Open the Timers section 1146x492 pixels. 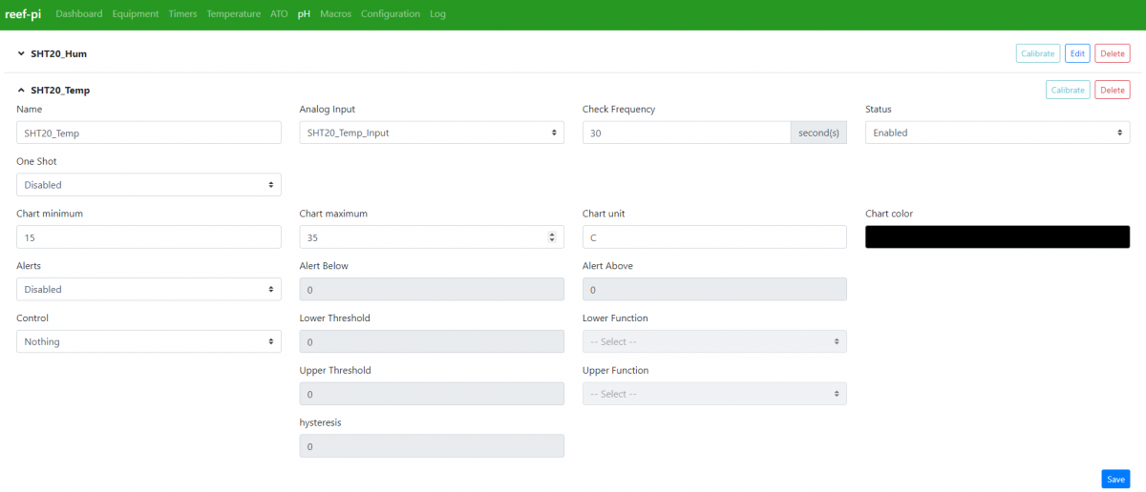click(x=183, y=14)
